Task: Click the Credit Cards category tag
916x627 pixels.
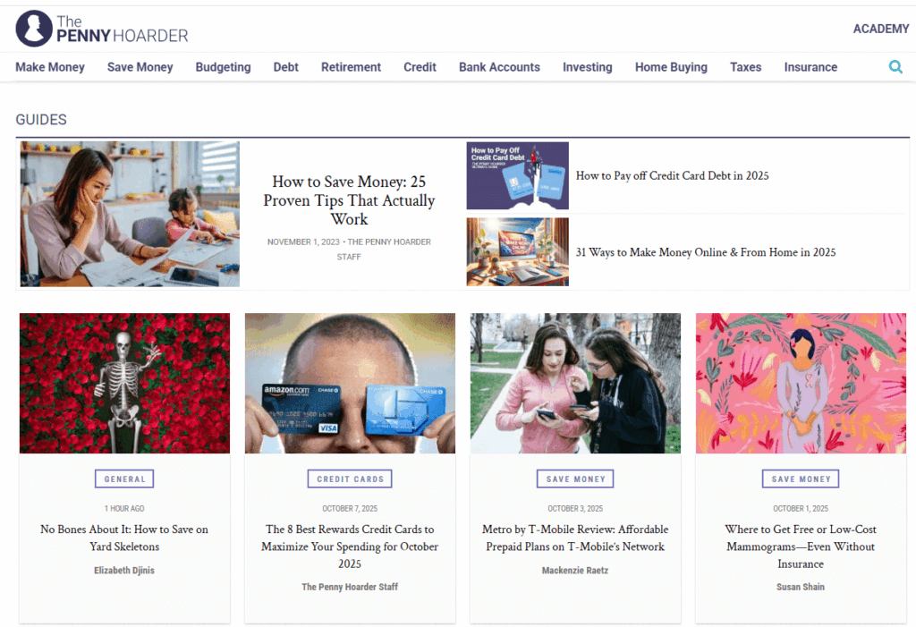Action: click(350, 479)
